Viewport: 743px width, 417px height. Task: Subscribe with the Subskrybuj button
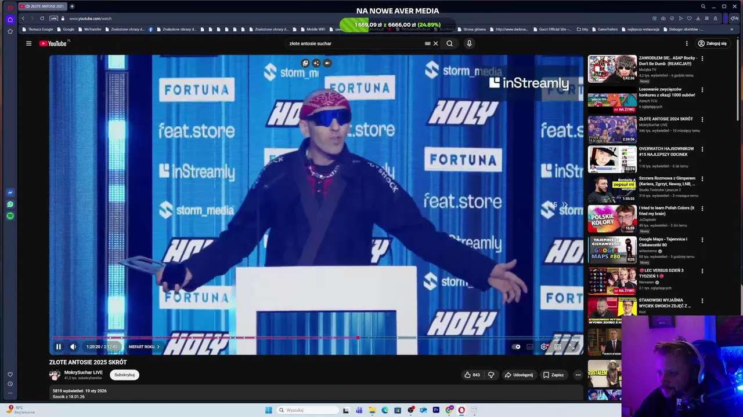pos(124,375)
